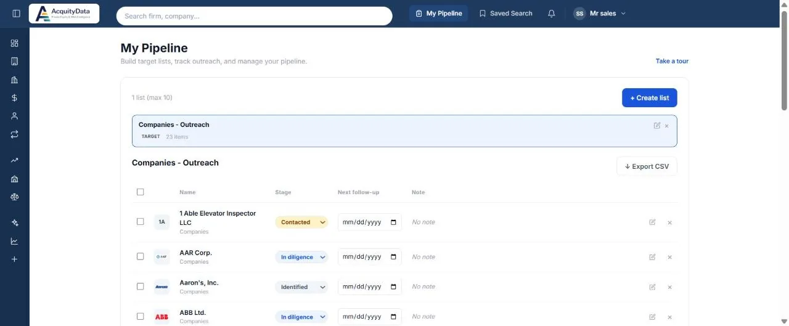Open Saved Search tab

click(x=505, y=14)
